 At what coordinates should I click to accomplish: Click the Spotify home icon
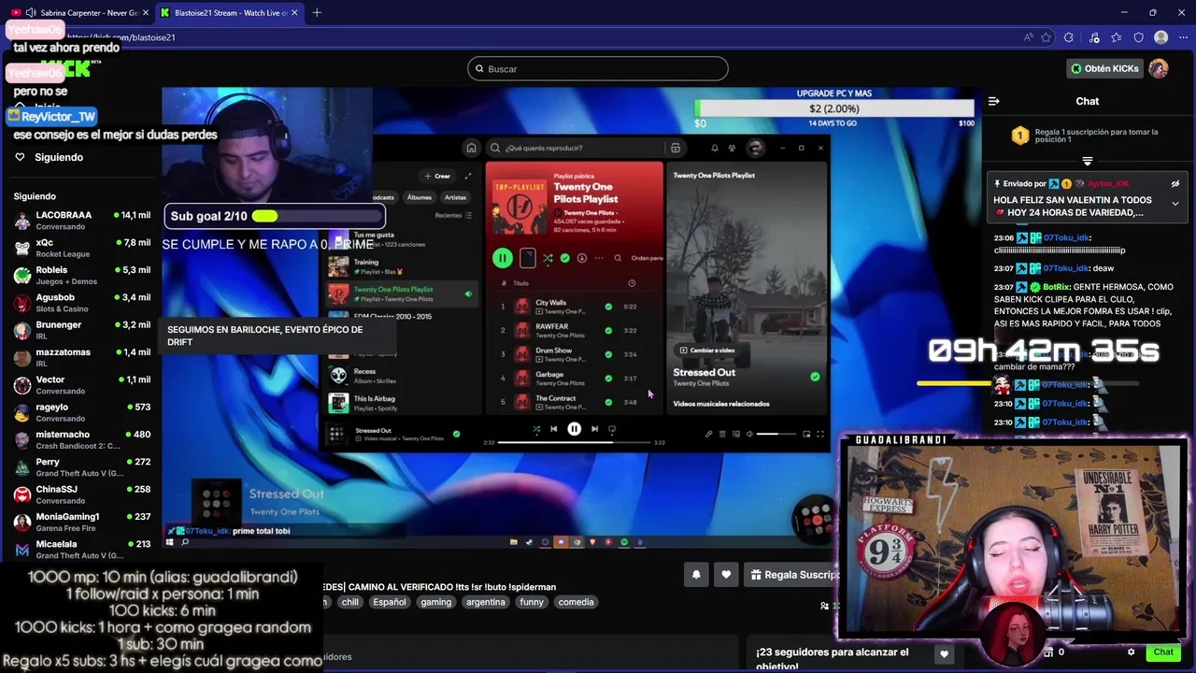(x=472, y=148)
